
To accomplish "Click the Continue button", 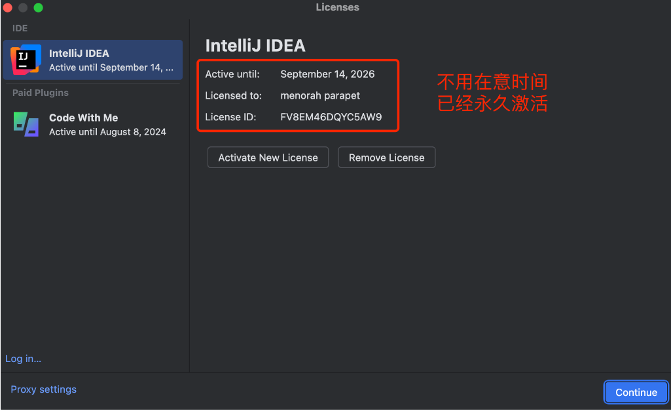I will click(x=636, y=392).
